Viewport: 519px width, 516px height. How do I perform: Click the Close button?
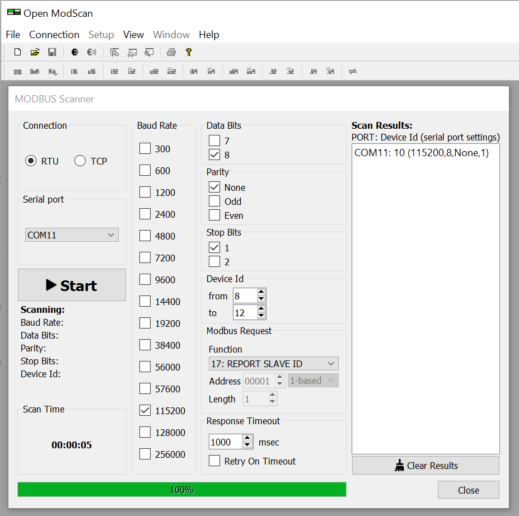pyautogui.click(x=469, y=490)
